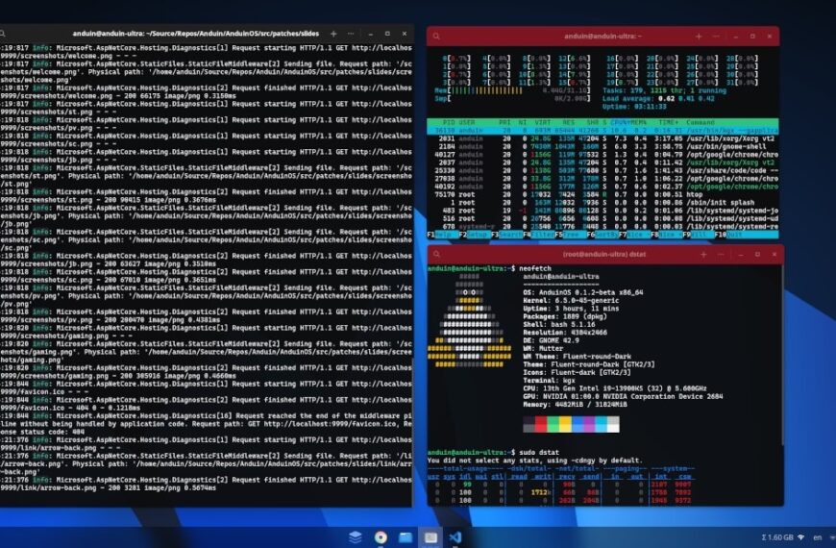Sort htop by the TIME+ column header
The height and width of the screenshot is (548, 836).
pos(669,122)
